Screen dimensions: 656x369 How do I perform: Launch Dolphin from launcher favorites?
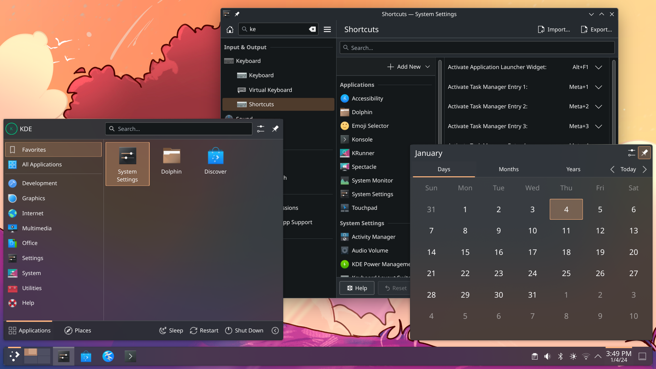[171, 161]
